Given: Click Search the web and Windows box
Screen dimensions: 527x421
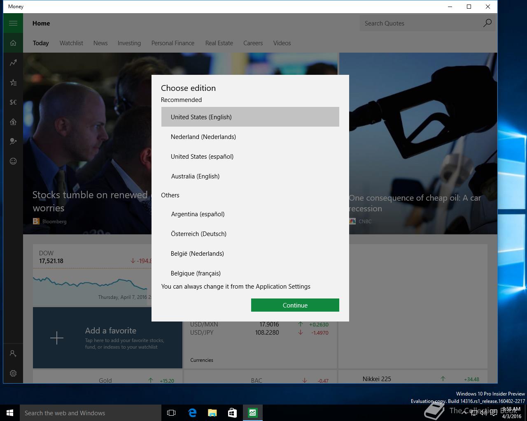Looking at the screenshot, I should tap(91, 413).
